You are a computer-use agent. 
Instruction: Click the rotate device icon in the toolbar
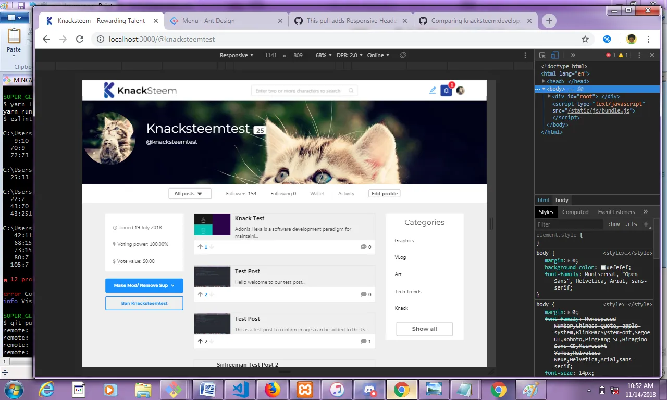click(x=403, y=55)
